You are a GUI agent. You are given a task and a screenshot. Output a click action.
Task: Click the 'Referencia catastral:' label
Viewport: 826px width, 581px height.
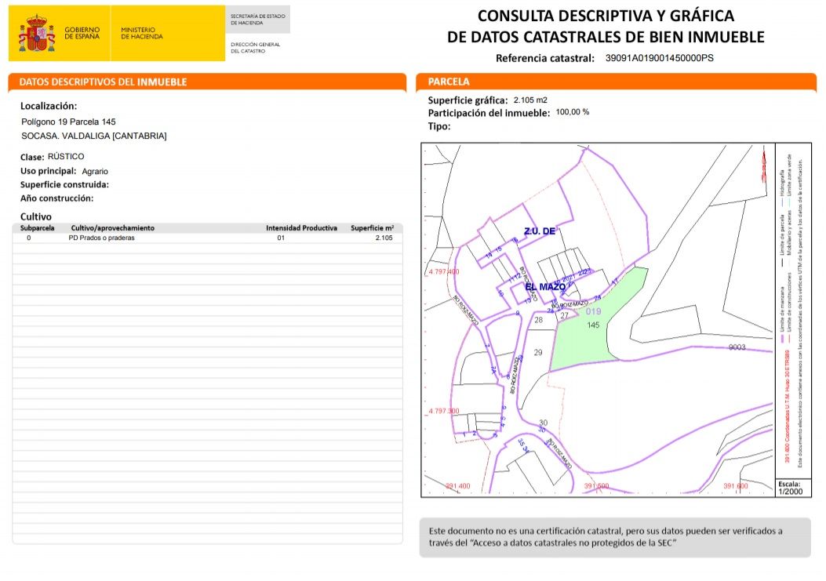coord(544,58)
